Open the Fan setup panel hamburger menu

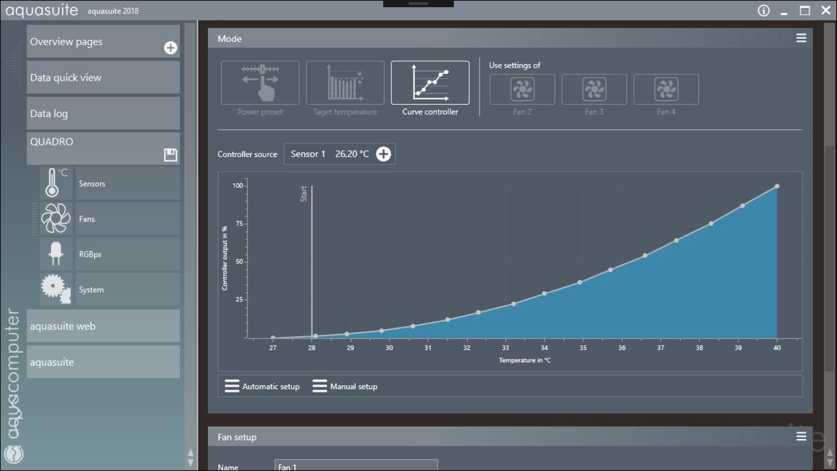click(x=801, y=437)
